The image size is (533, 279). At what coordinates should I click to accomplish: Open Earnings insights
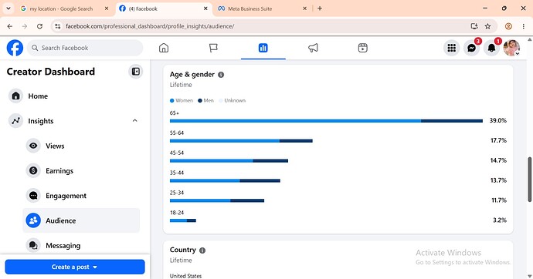click(81, 170)
